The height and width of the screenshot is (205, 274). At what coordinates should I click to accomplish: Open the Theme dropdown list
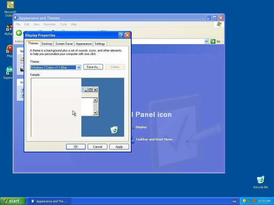point(79,67)
